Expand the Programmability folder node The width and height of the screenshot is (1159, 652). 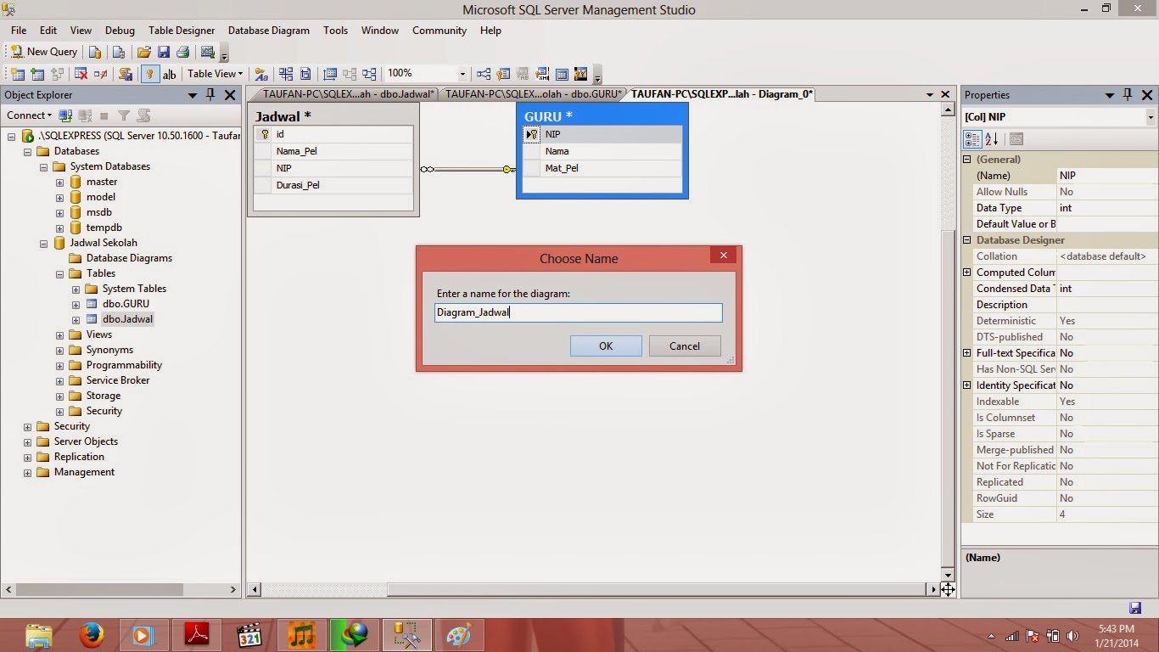point(59,366)
